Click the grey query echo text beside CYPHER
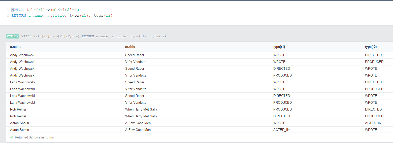Image resolution: width=393 pixels, height=143 pixels. click(x=93, y=36)
